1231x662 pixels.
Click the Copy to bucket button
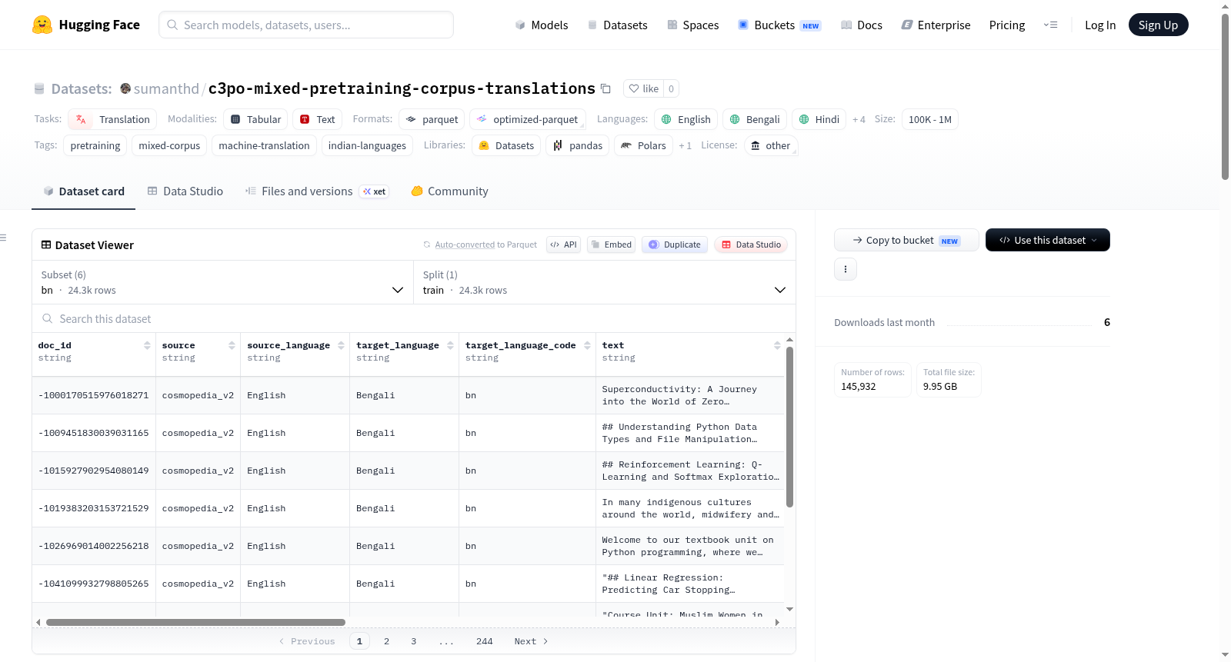click(906, 240)
